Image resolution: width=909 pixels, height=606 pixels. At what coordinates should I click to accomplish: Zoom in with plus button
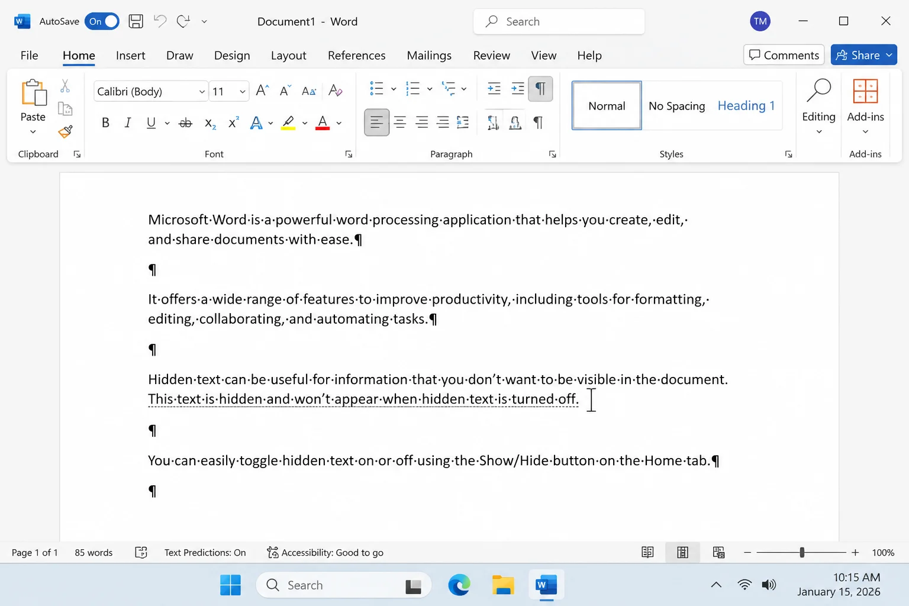point(855,552)
